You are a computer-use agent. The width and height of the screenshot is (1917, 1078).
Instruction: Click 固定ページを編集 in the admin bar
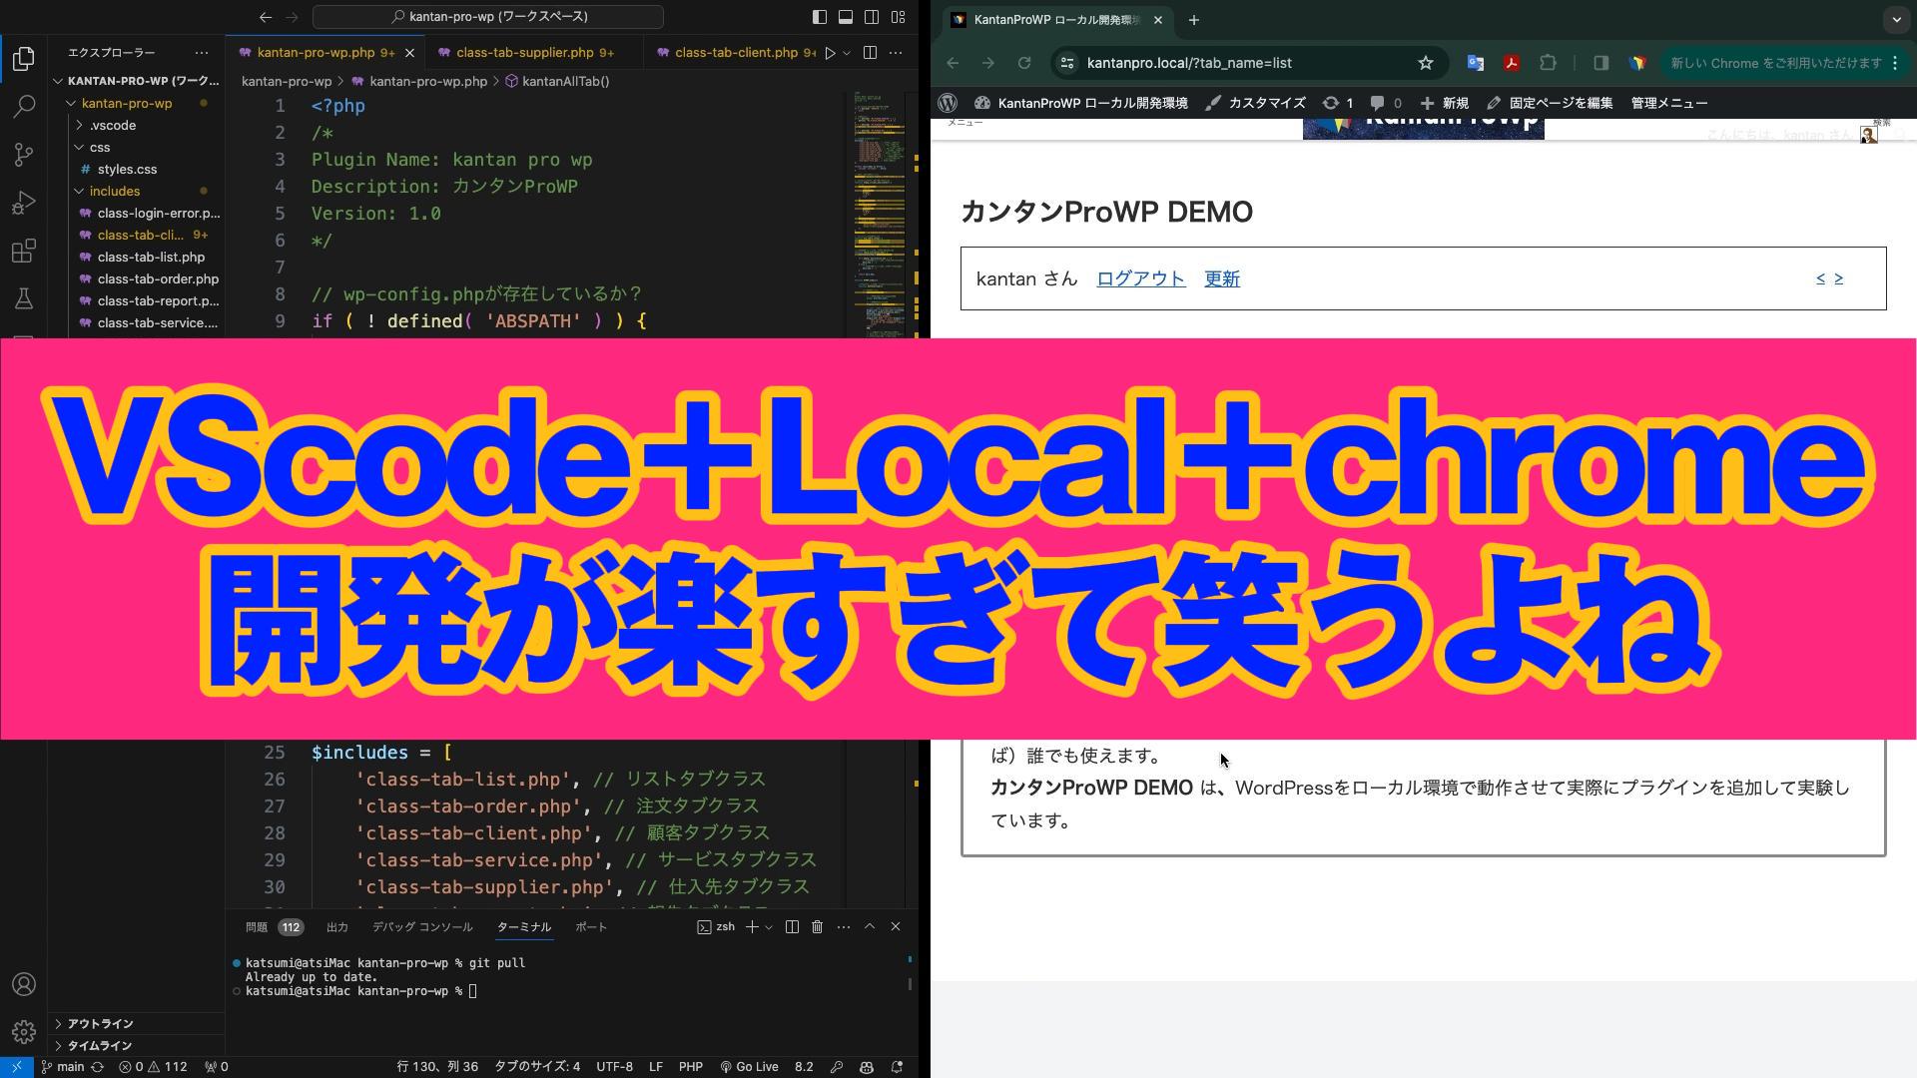pyautogui.click(x=1550, y=103)
